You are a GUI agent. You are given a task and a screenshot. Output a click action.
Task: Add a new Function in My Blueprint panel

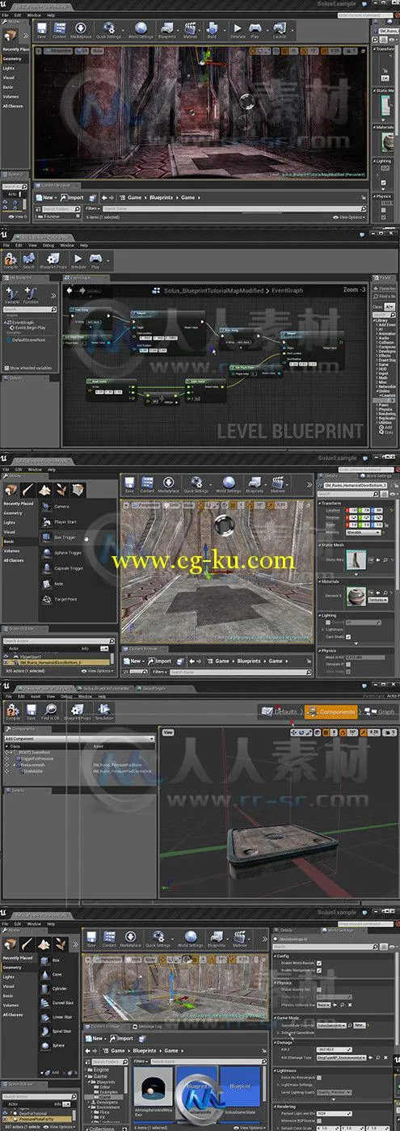[31, 297]
